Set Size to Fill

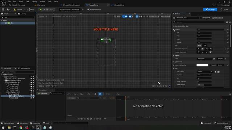click(204, 46)
